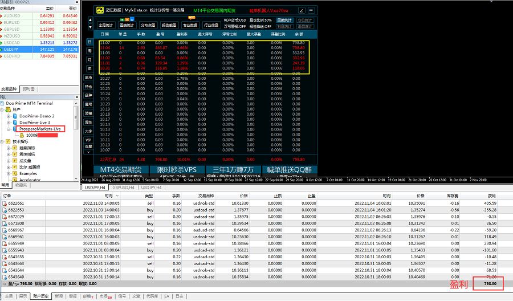Toggle the 仓位统计 option

click(305, 21)
